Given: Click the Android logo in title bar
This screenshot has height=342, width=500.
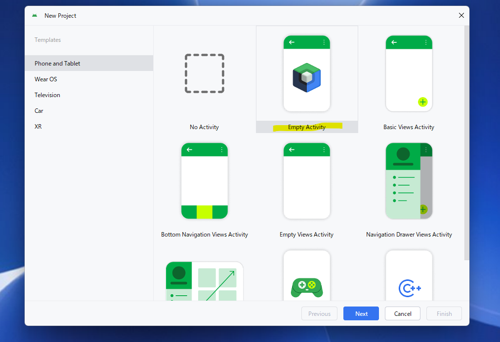Looking at the screenshot, I should (x=35, y=16).
